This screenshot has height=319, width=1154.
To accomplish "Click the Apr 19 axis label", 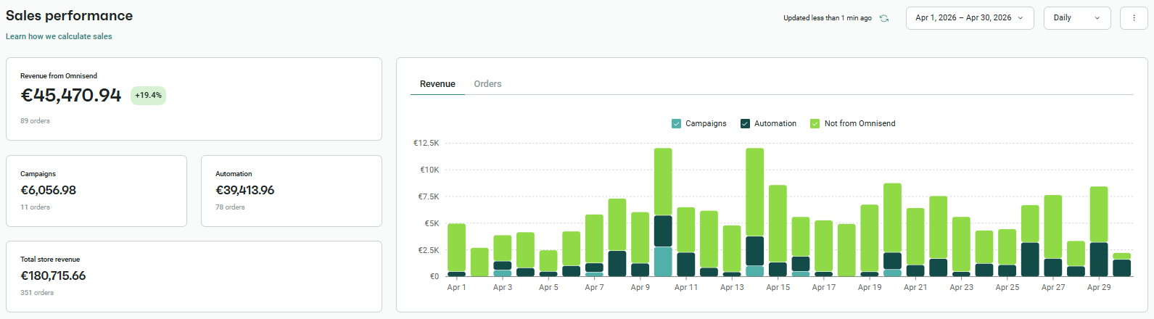I will (870, 288).
